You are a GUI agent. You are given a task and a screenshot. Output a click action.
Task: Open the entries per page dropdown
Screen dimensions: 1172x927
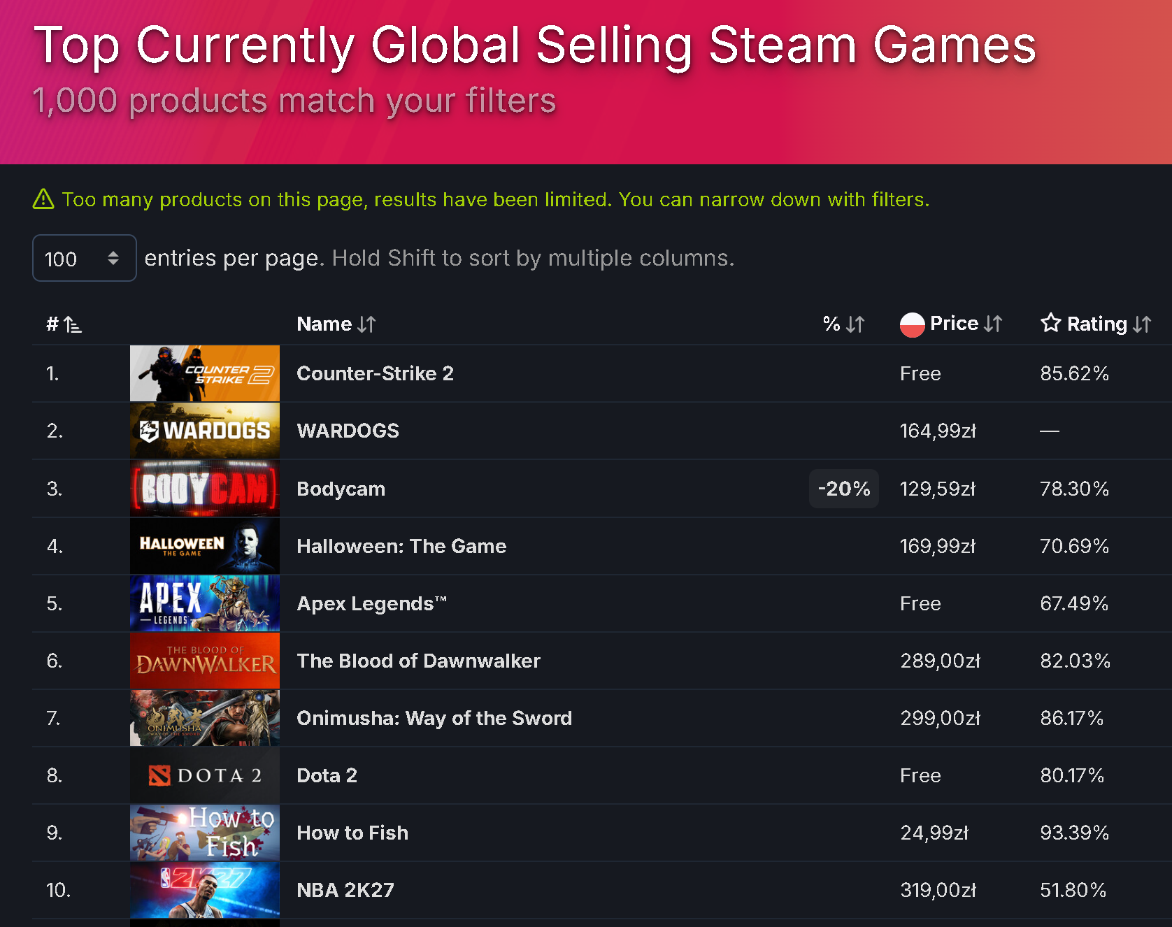pos(84,258)
